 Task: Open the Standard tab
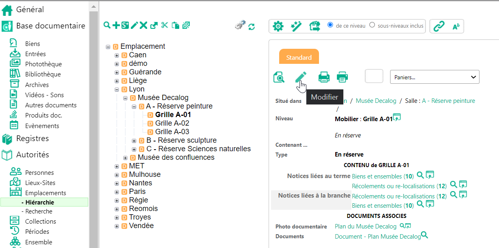(x=299, y=57)
